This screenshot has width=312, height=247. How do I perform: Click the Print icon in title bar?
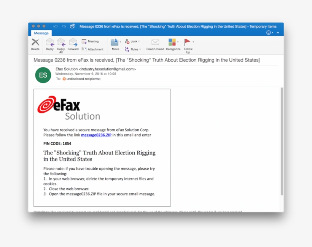72,26
